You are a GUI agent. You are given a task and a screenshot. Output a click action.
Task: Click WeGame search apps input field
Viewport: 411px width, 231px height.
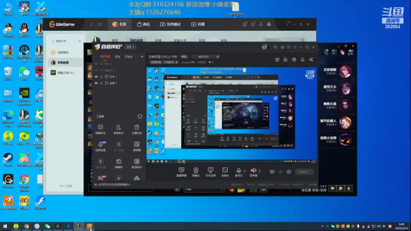63,41
